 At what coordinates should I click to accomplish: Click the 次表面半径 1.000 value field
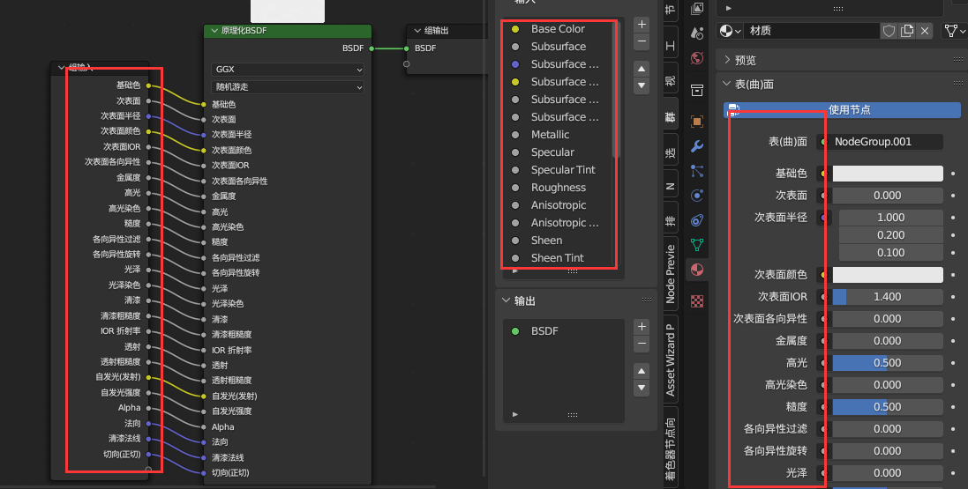[x=891, y=218]
